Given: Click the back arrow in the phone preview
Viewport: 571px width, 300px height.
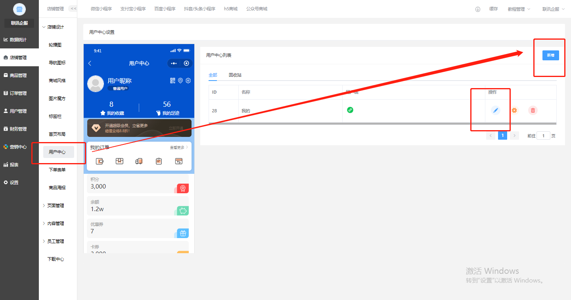Looking at the screenshot, I should [90, 63].
